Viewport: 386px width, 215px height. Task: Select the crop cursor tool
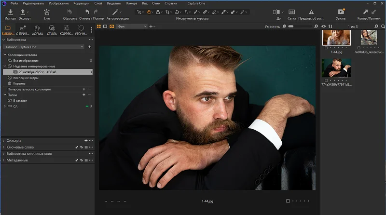pos(168,12)
